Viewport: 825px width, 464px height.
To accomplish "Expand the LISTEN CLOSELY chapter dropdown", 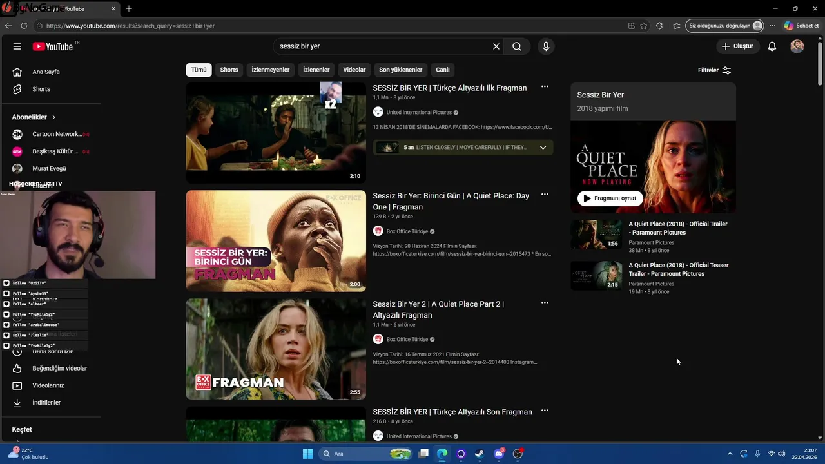I will pos(543,148).
